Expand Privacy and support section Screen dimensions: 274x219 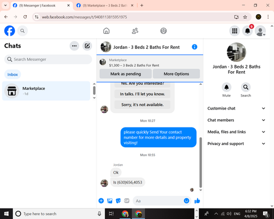pyautogui.click(x=236, y=143)
